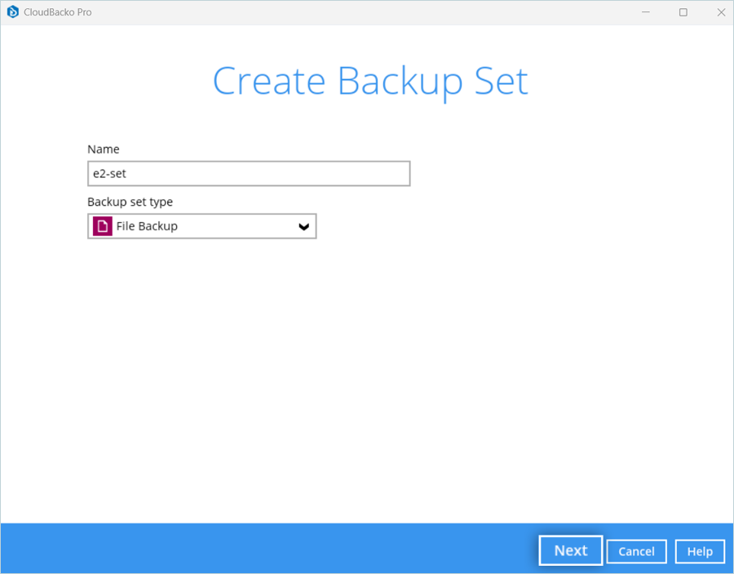Cancel the backup set creation
Image resolution: width=734 pixels, height=574 pixels.
point(636,551)
